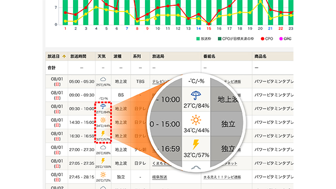Viewport: 336px width, 189px height.
Task: Click the small lightning icon in the 16:30 - 16:59 row
Action: (x=103, y=133)
